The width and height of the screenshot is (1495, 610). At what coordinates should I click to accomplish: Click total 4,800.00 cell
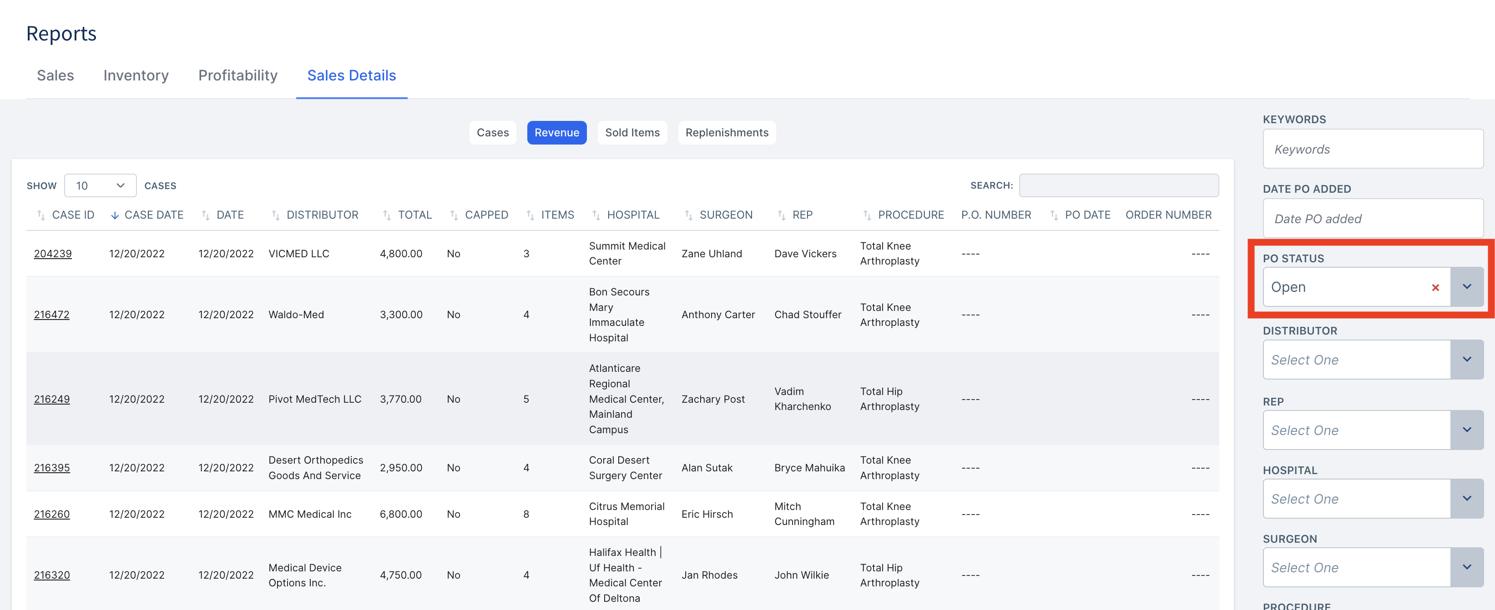(400, 253)
